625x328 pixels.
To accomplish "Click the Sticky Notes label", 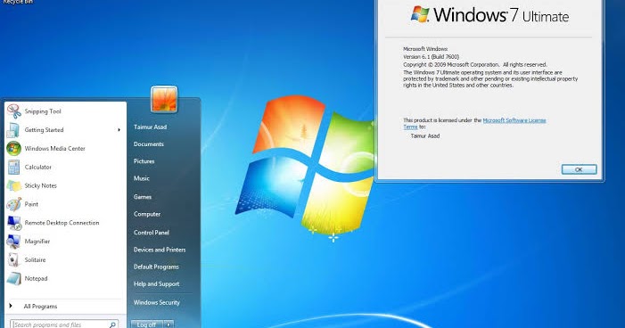I will coord(41,185).
